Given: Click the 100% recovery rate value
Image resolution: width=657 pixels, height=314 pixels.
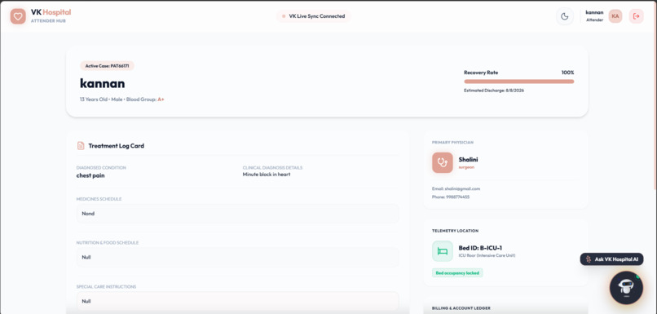Looking at the screenshot, I should tap(568, 73).
